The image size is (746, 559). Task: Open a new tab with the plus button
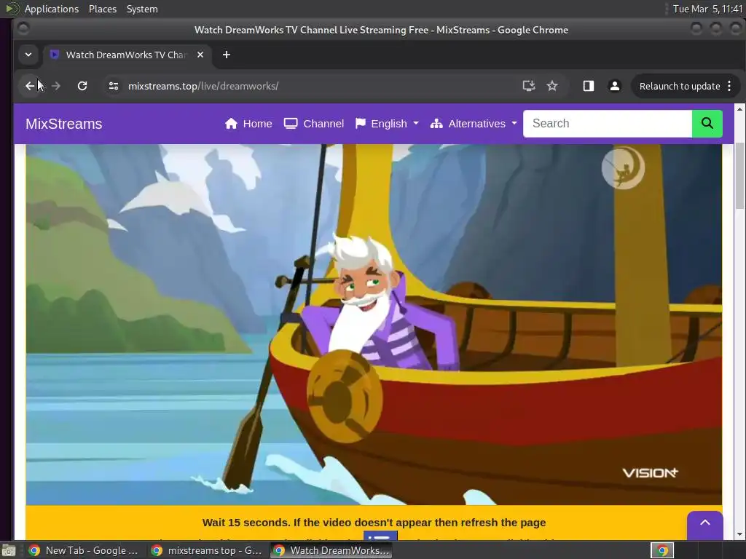pyautogui.click(x=227, y=55)
